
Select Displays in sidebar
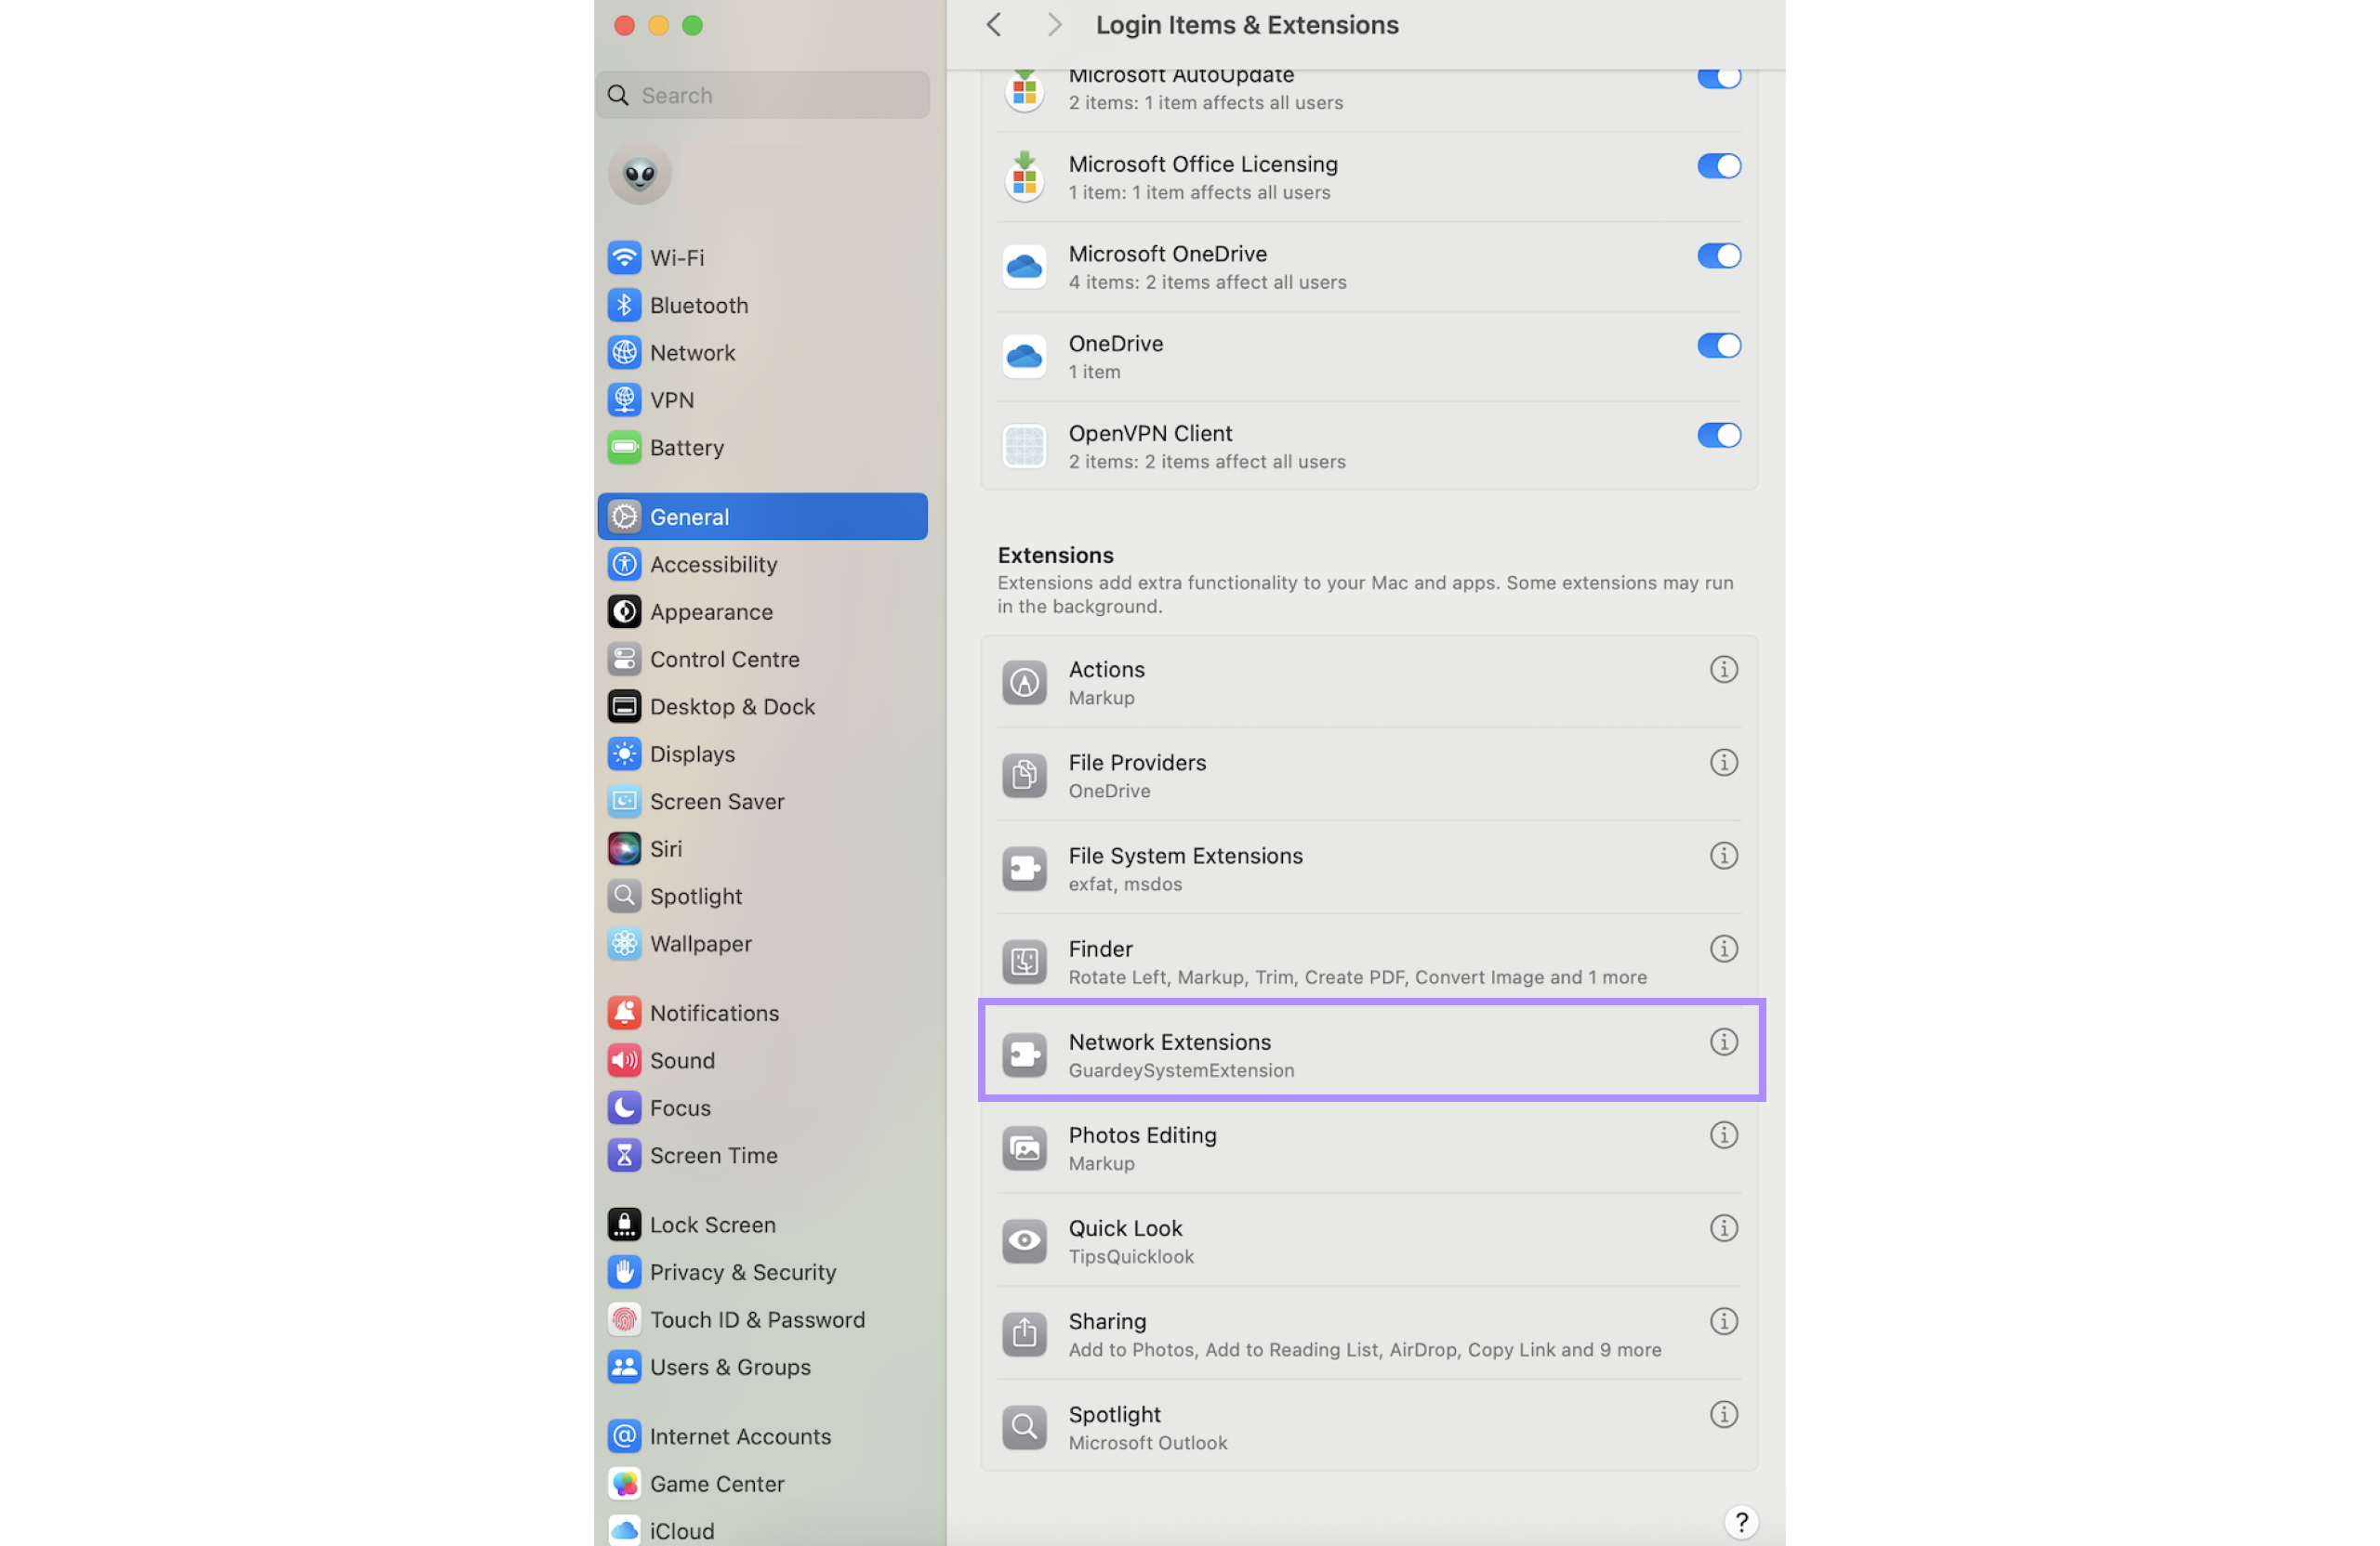click(762, 753)
